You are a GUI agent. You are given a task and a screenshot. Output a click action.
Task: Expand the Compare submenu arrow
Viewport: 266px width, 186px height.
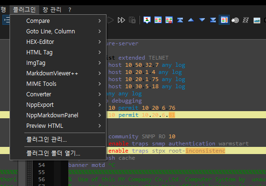(x=100, y=21)
